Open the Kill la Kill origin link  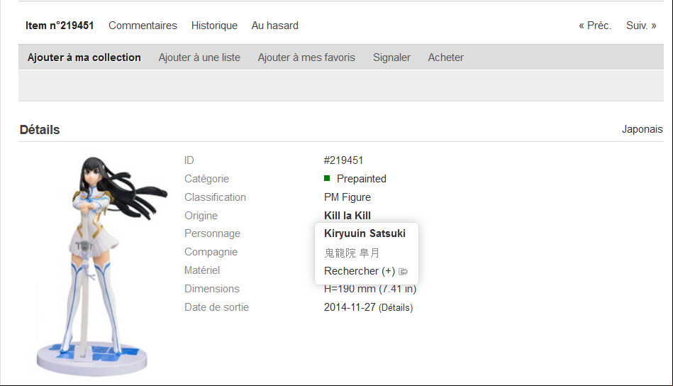point(347,216)
